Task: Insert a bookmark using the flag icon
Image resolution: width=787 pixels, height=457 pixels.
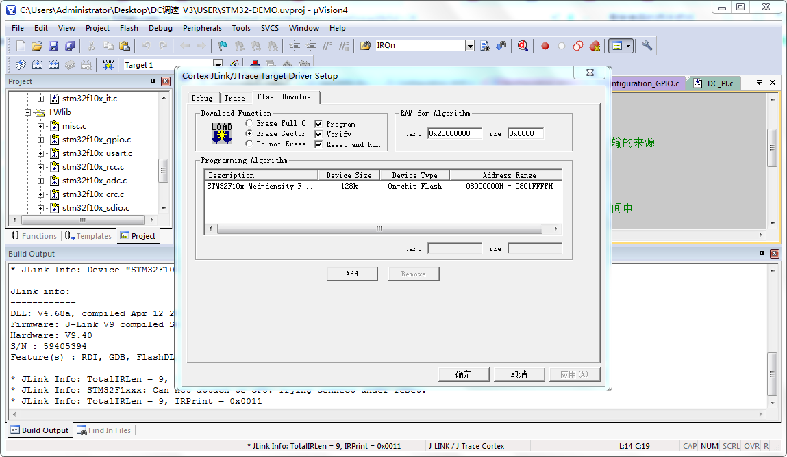Action: pos(223,46)
